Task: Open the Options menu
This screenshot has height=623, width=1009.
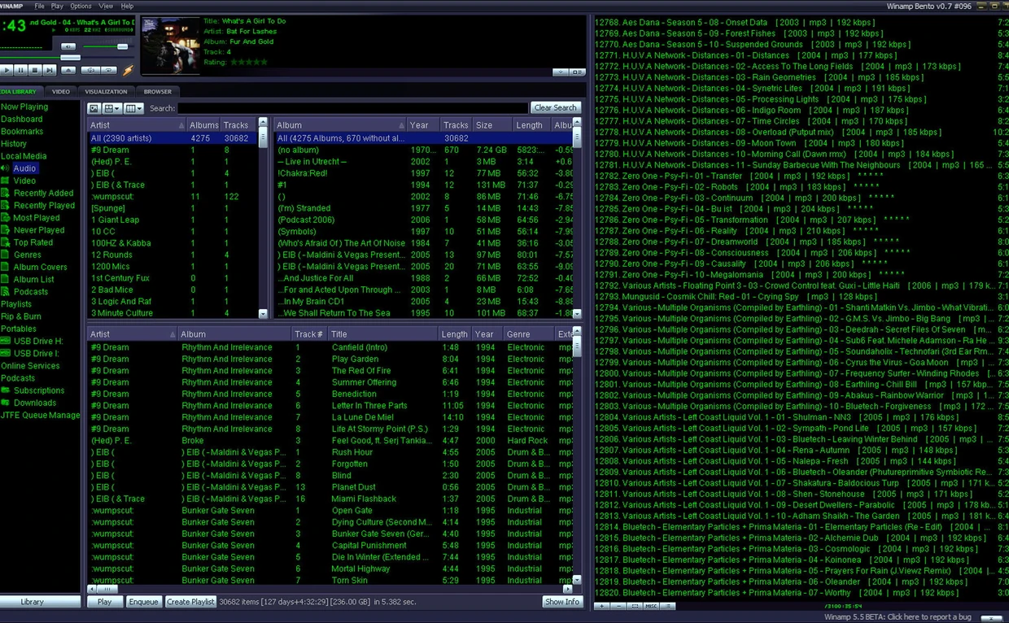Action: click(x=81, y=6)
